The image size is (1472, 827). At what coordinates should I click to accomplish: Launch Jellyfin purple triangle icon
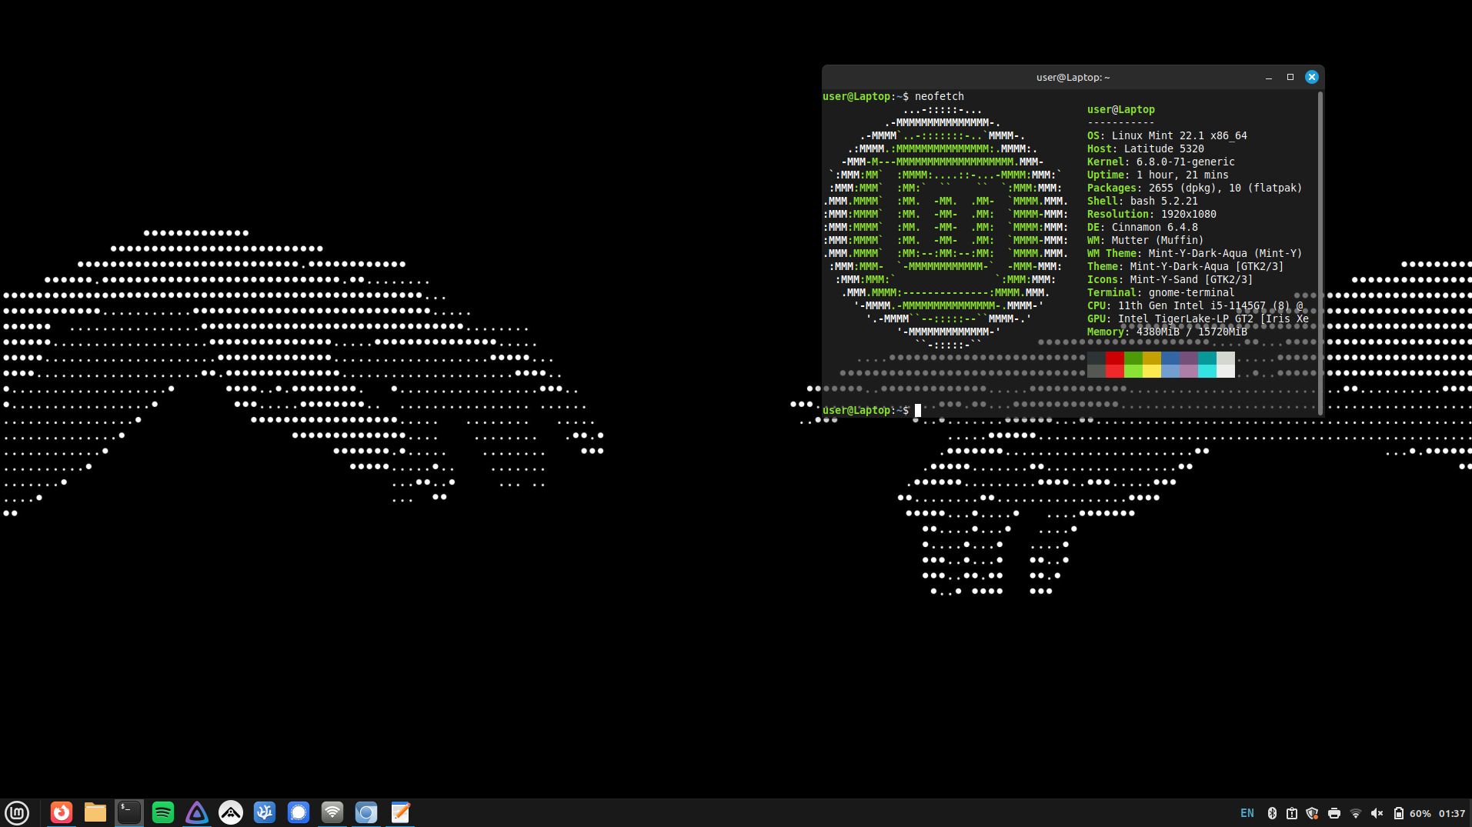(197, 812)
